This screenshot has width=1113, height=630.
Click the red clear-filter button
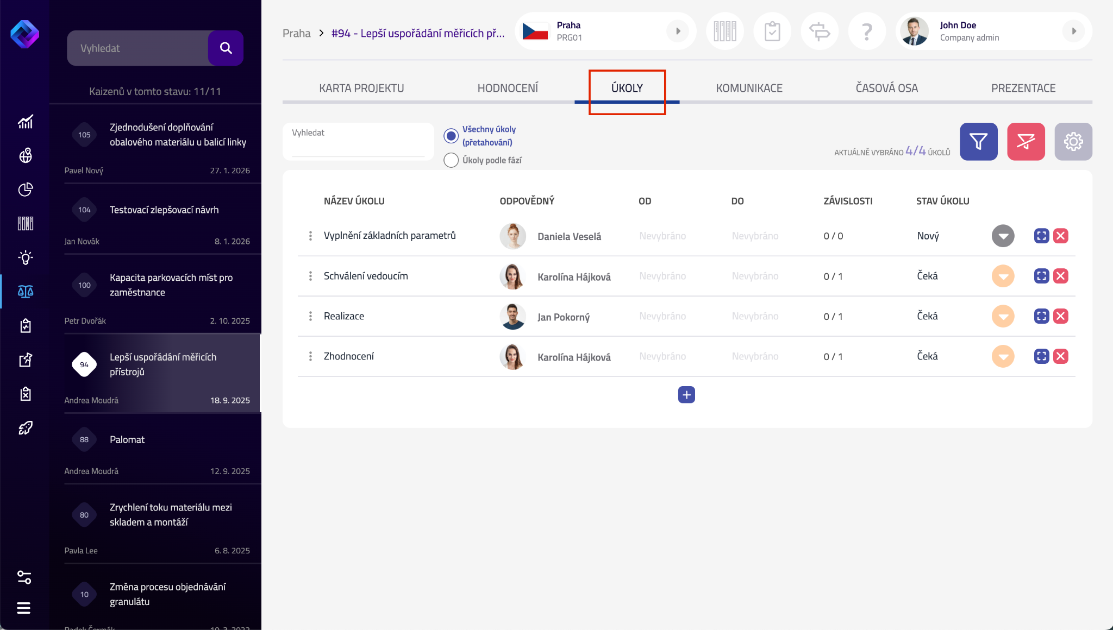1026,142
